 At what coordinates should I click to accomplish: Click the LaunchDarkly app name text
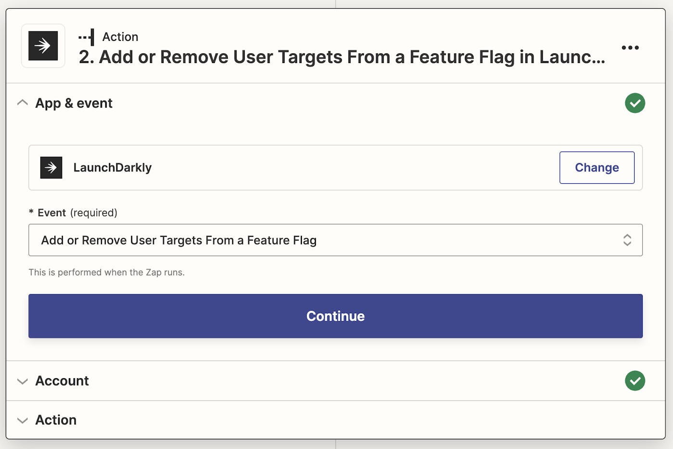pos(112,167)
